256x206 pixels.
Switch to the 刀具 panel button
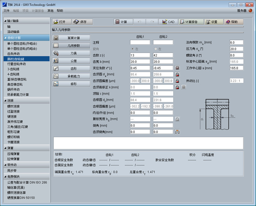pyautogui.click(x=71, y=53)
